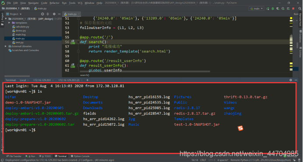The height and width of the screenshot is (162, 303).
Task: Open terminal panel settings gear
Action: point(291,80)
